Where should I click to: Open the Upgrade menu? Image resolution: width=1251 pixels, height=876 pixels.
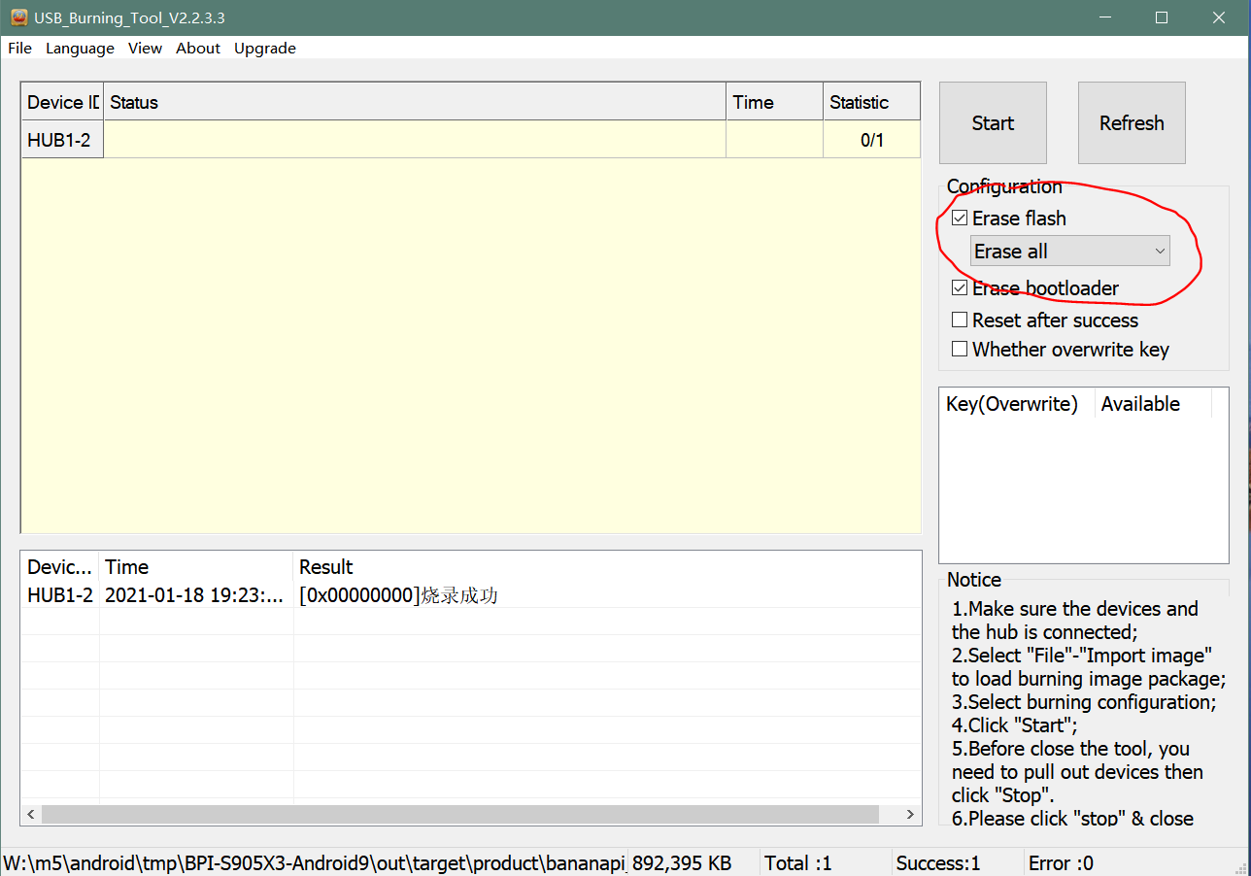click(x=264, y=48)
